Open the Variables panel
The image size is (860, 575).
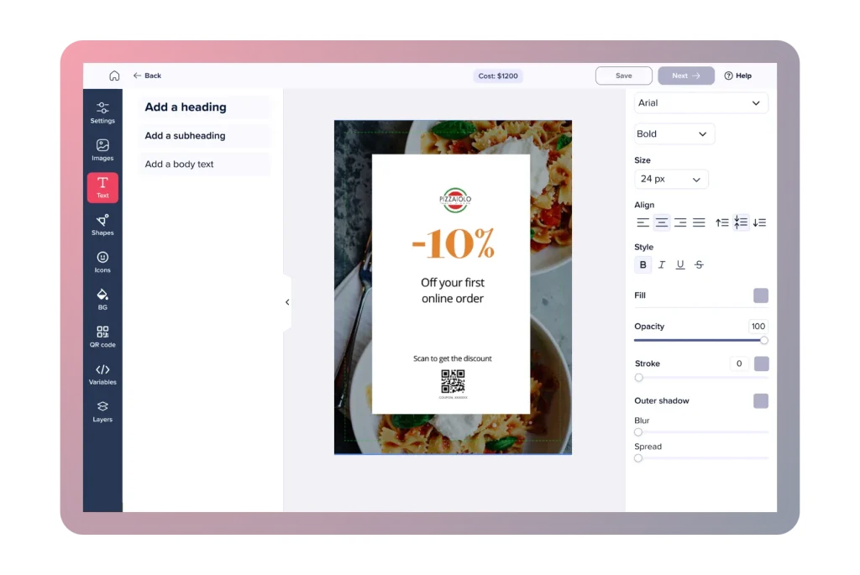point(102,374)
